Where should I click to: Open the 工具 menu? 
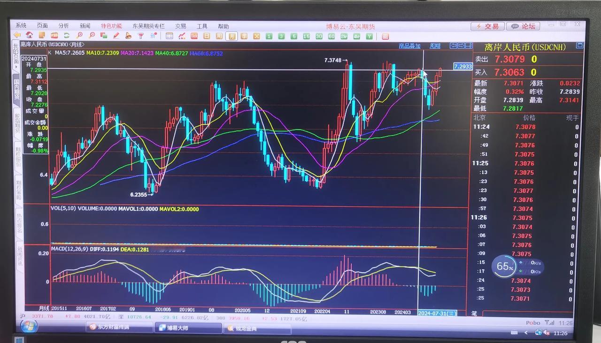[202, 26]
